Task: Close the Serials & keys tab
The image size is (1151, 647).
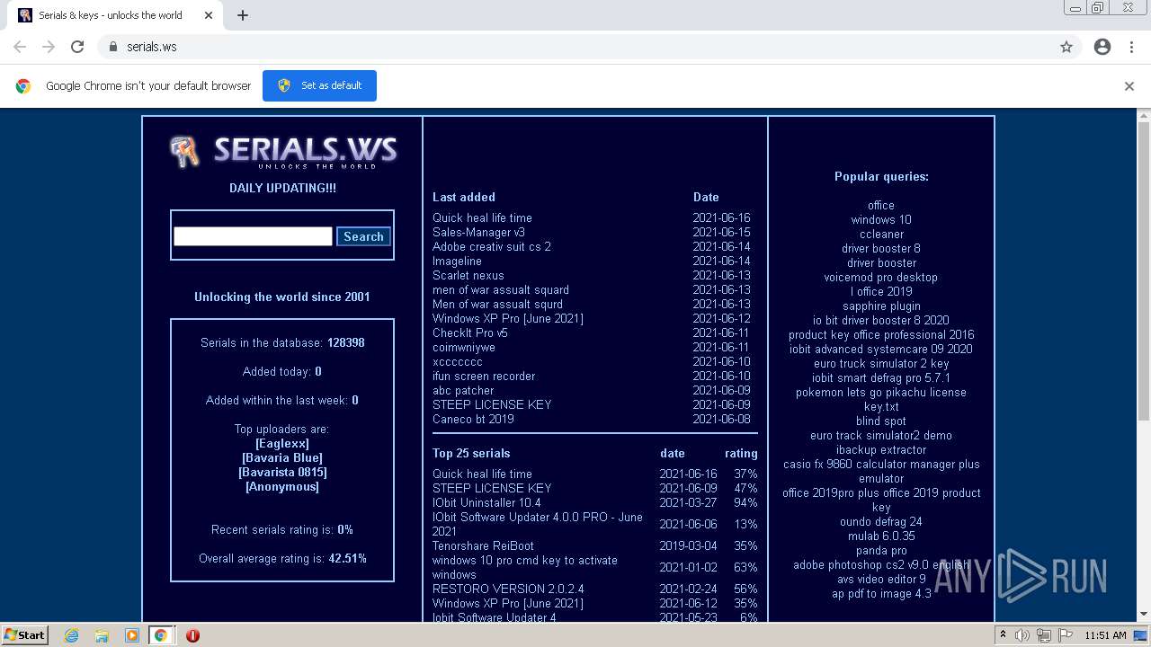Action: pyautogui.click(x=209, y=15)
